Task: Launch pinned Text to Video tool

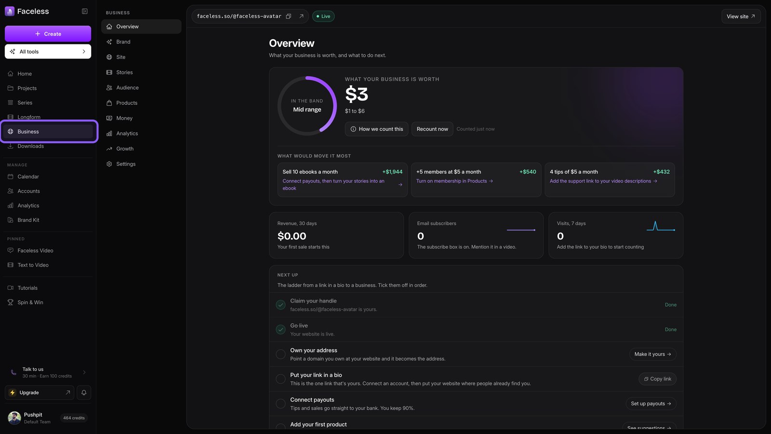Action: pos(48,265)
